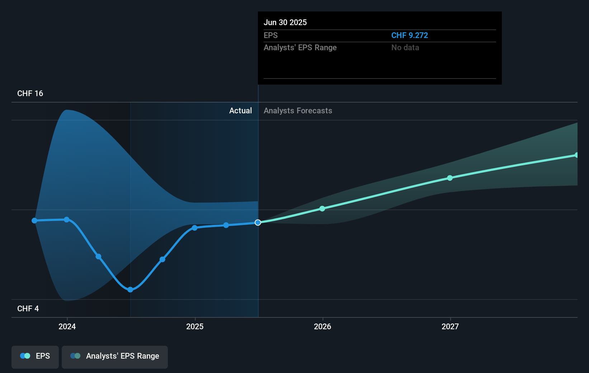Select the first EPS data point in late 2023

(34, 221)
